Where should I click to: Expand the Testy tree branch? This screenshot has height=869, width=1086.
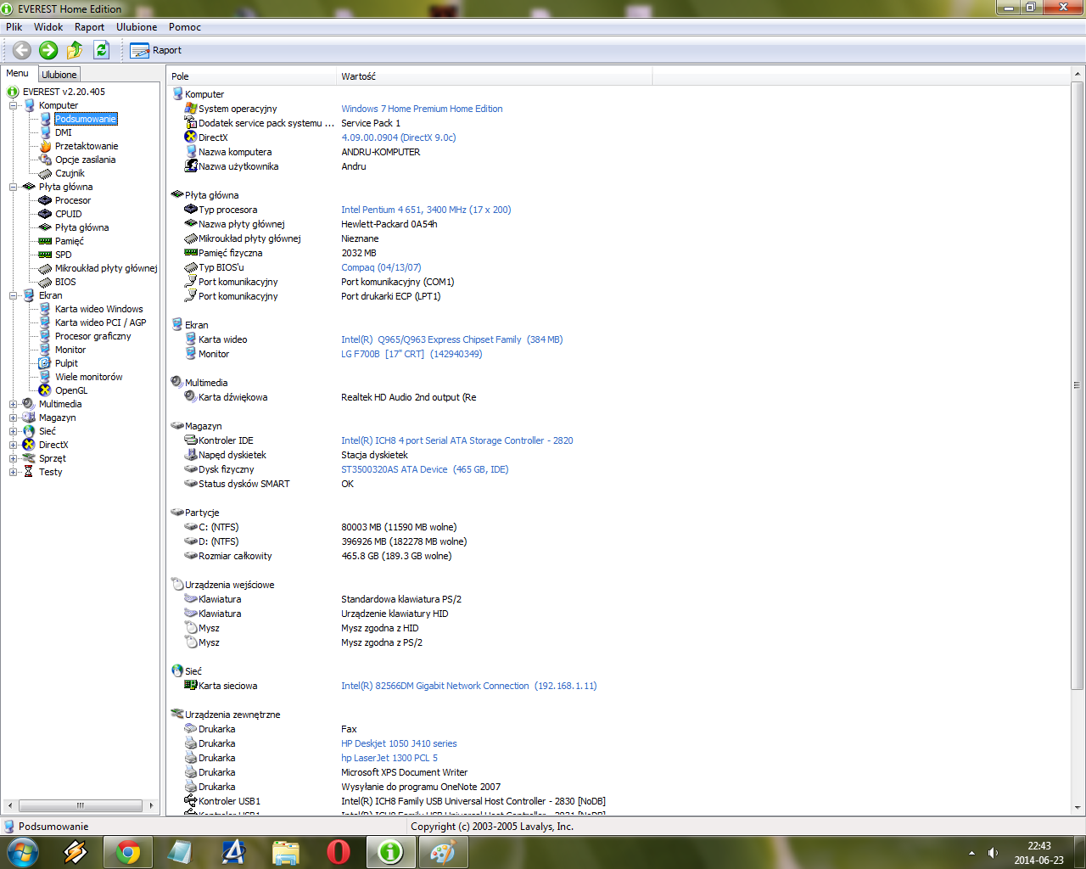(x=14, y=472)
